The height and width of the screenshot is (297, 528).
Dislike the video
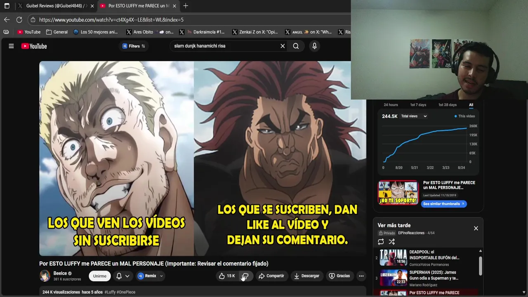[x=245, y=276]
